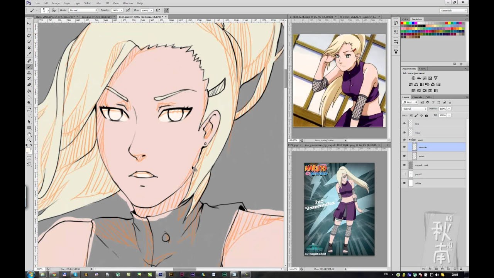This screenshot has height=278, width=494.
Task: Toggle lock all for layer
Action: click(x=426, y=115)
